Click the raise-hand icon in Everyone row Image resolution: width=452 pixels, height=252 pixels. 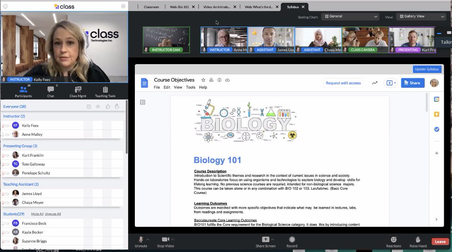(117, 107)
